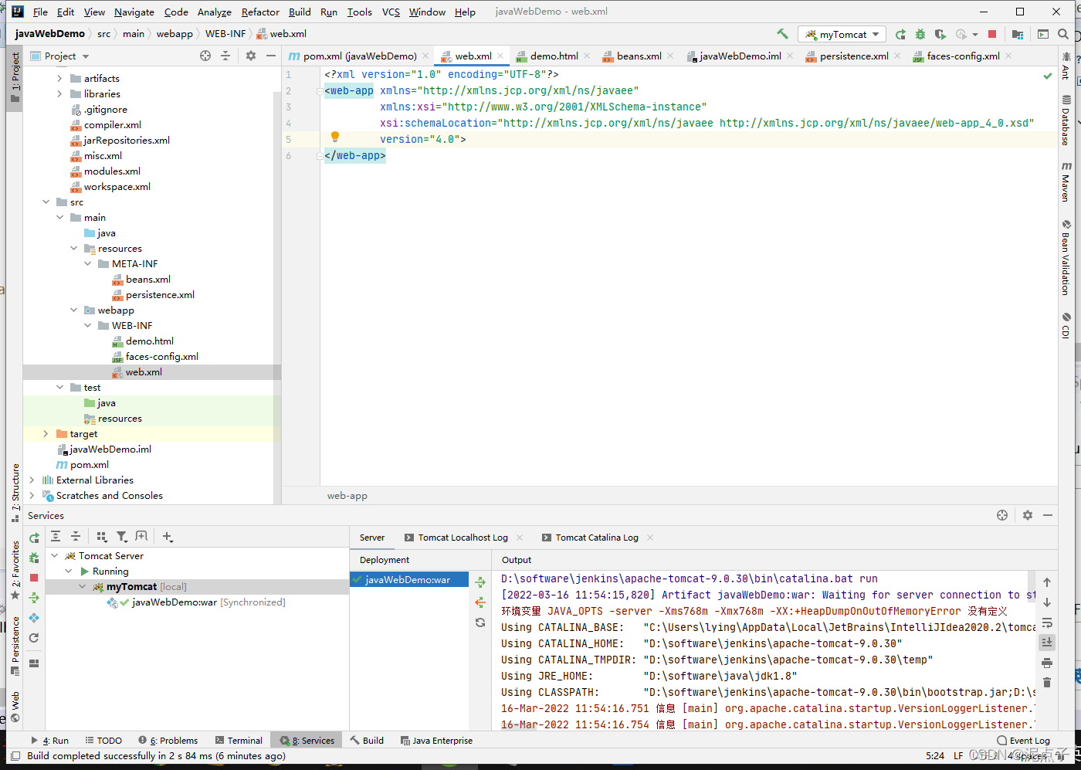Viewport: 1081px width, 770px height.
Task: Open the myTomcat run configuration dropdown
Action: [x=842, y=34]
